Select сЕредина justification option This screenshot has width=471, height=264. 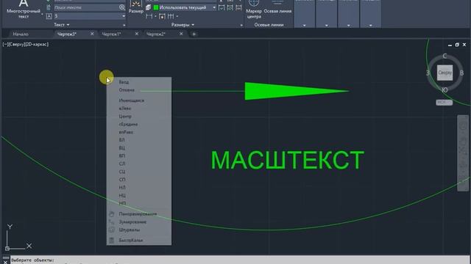point(139,124)
